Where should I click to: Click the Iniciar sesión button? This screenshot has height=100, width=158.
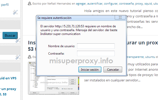click(x=90, y=69)
